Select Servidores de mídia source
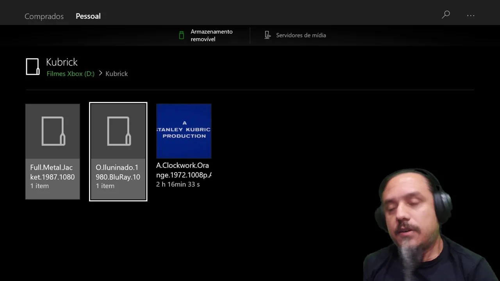Image resolution: width=500 pixels, height=281 pixels. tap(301, 35)
